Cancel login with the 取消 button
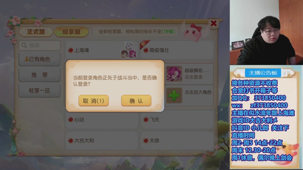Image resolution: width=303 pixels, height=170 pixels. 94,100
